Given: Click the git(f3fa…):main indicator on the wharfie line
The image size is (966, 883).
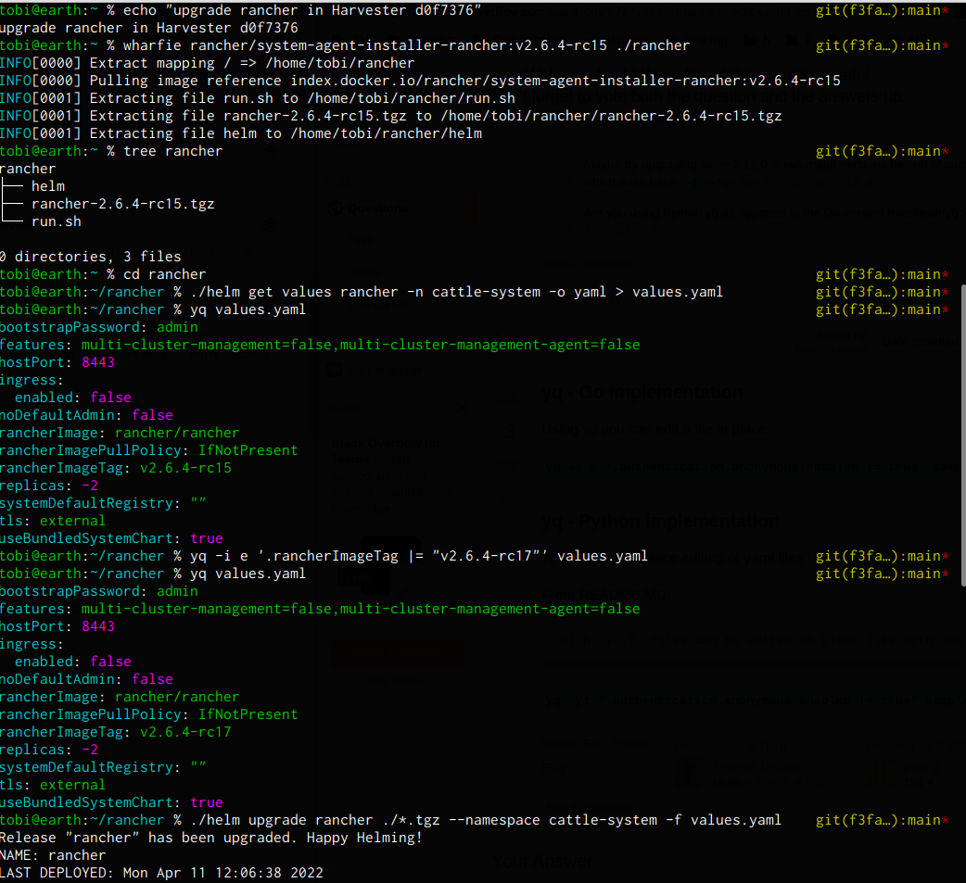Looking at the screenshot, I should point(883,45).
